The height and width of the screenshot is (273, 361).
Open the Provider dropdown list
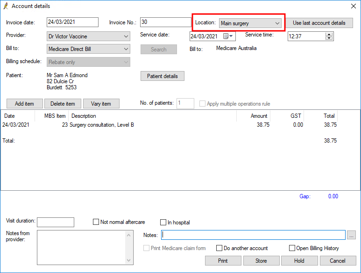pos(126,36)
